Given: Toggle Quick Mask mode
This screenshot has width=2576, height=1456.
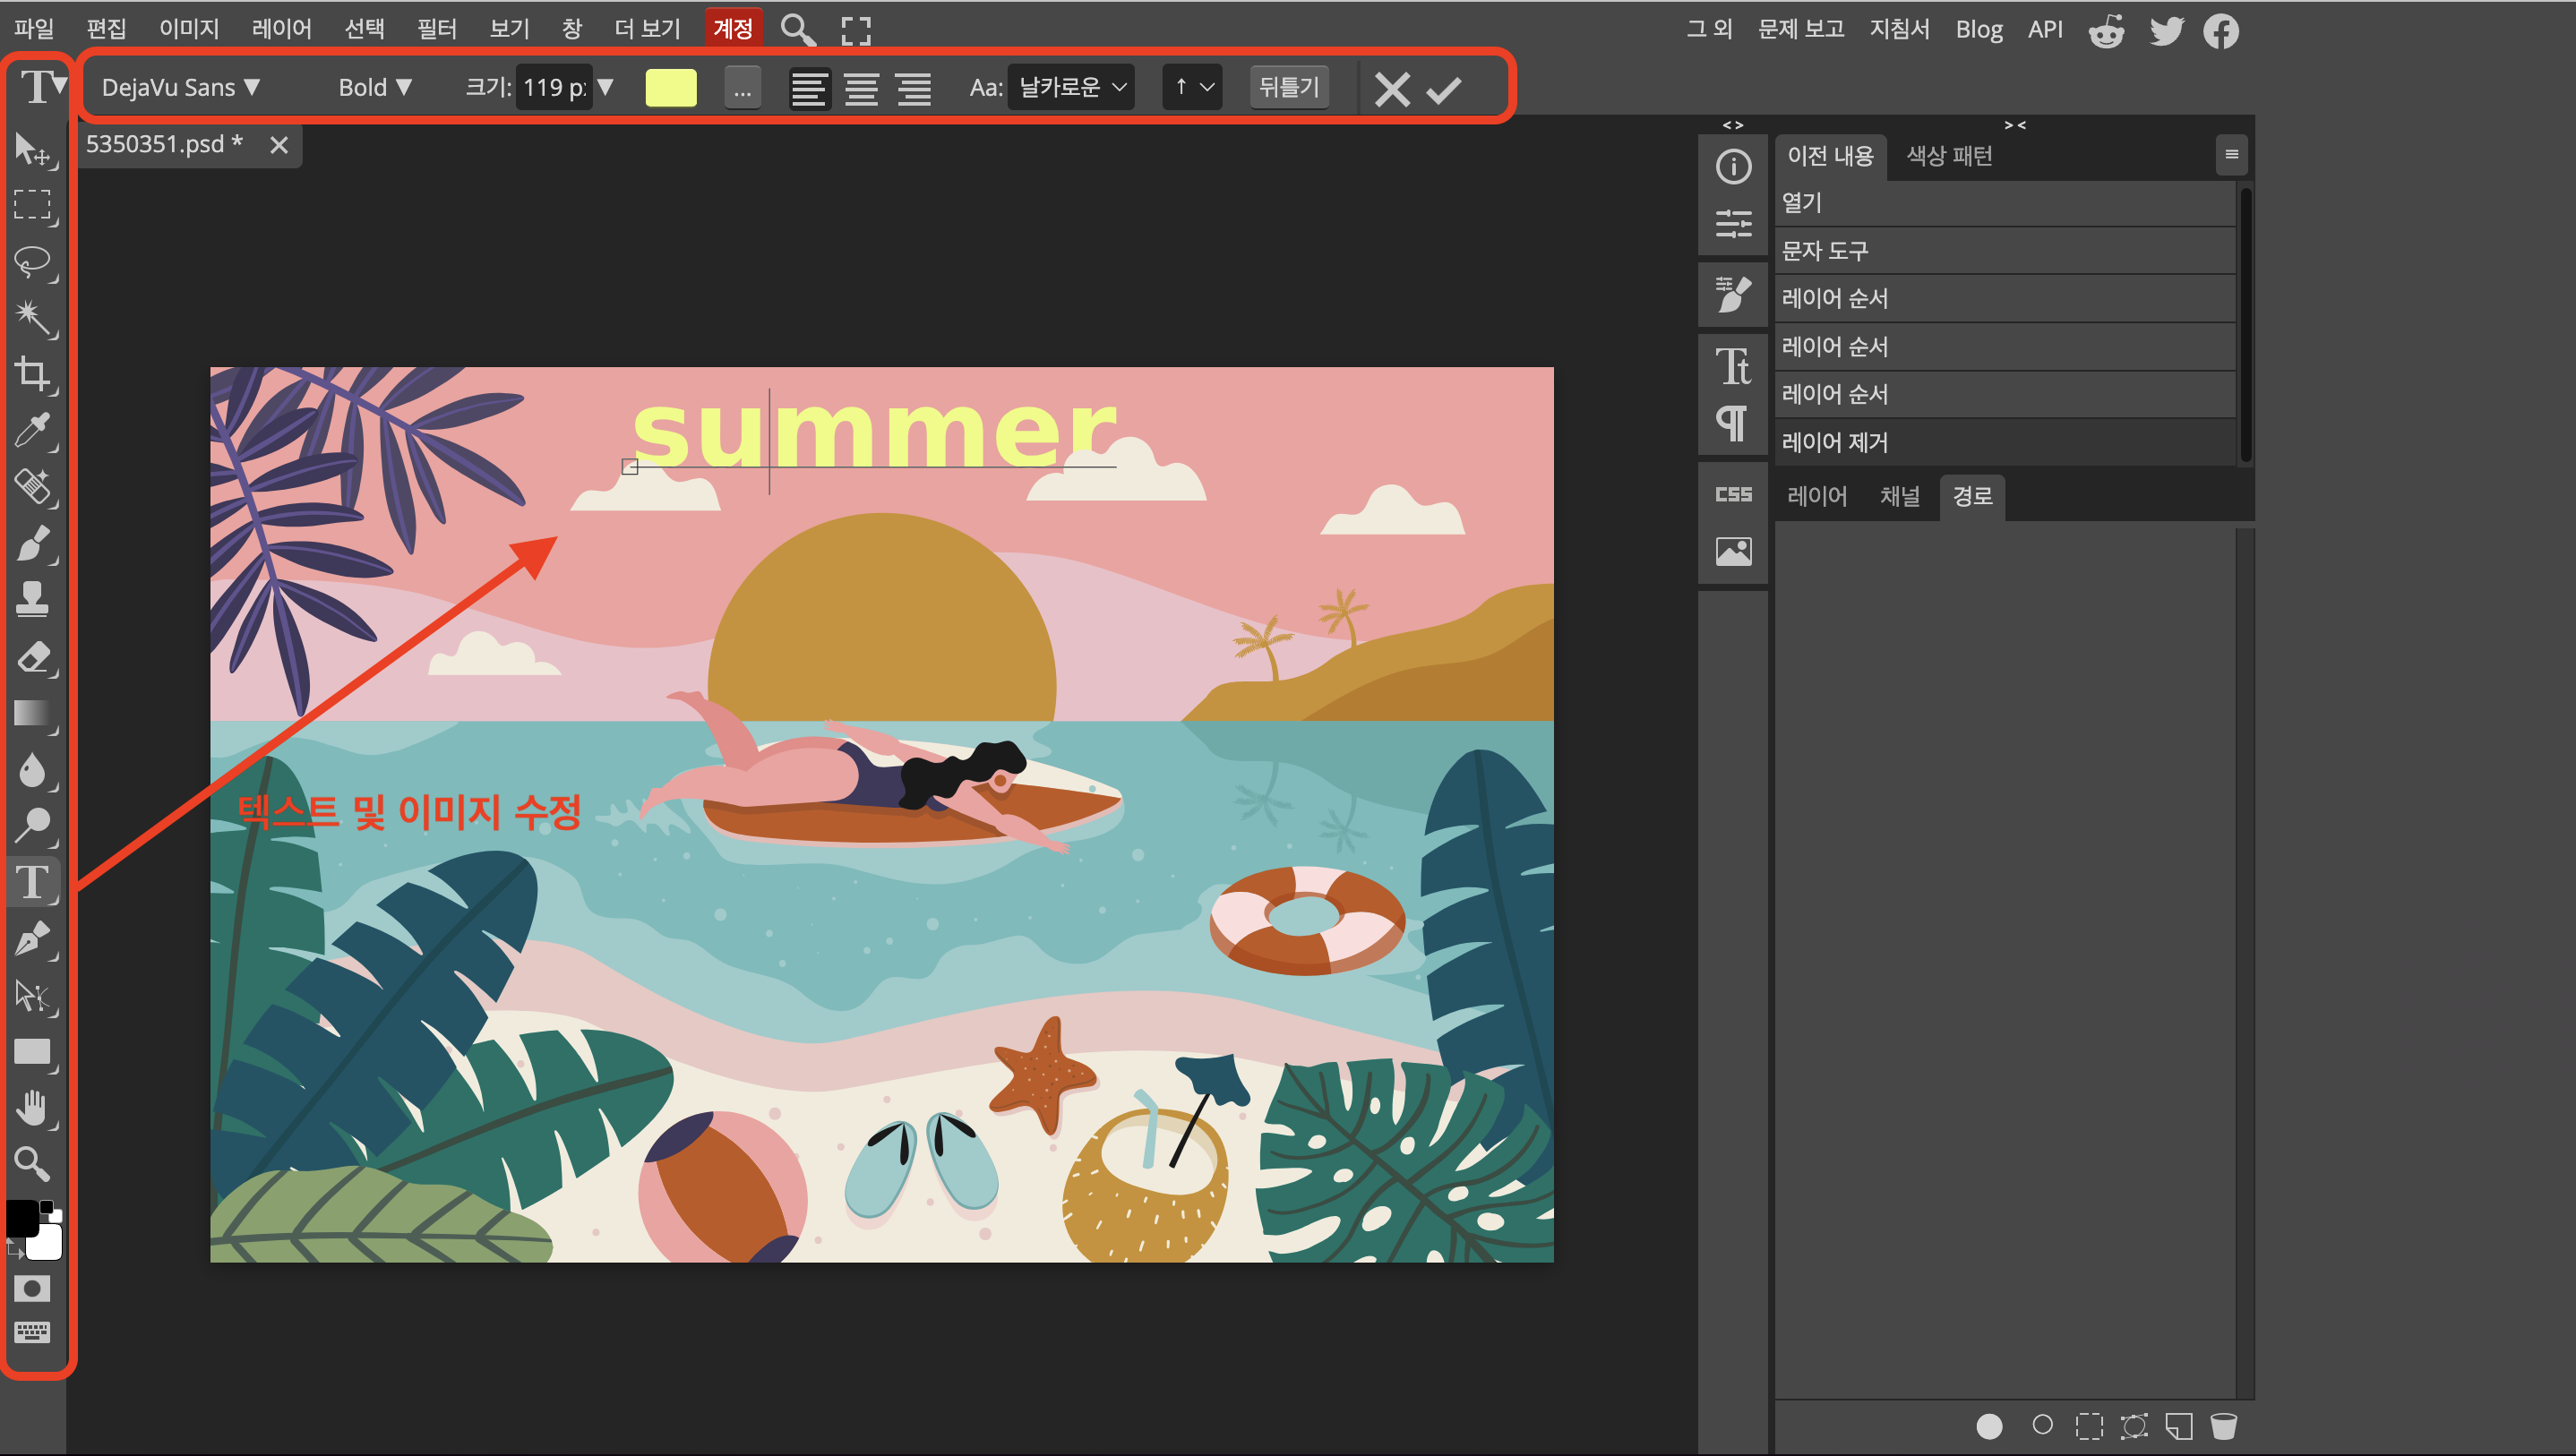Looking at the screenshot, I should pyautogui.click(x=32, y=1289).
